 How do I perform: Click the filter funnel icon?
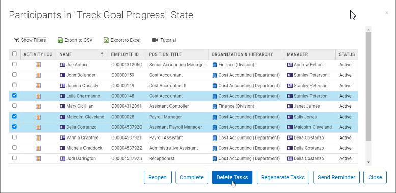17,40
